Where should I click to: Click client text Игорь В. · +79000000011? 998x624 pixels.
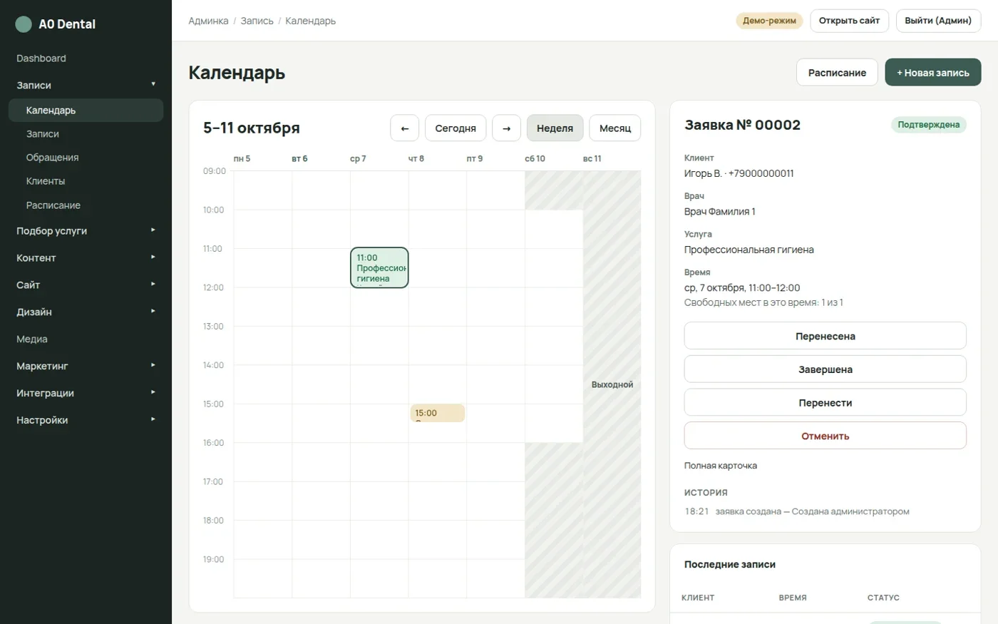(x=739, y=173)
